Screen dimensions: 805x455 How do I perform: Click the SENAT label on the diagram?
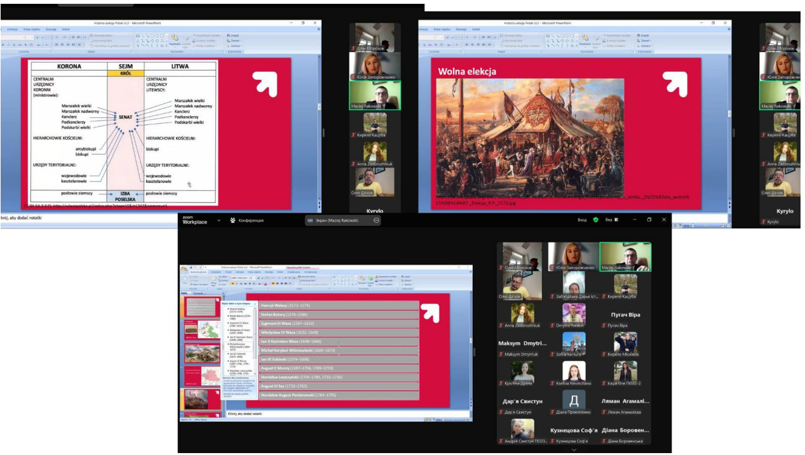125,117
